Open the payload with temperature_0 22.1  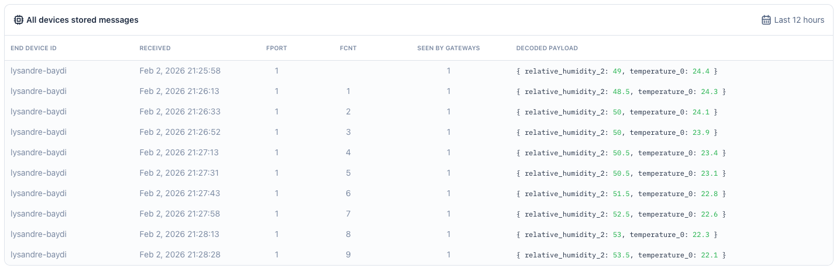pyautogui.click(x=621, y=255)
